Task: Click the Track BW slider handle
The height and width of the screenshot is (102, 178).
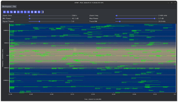Action: click(x=120, y=21)
